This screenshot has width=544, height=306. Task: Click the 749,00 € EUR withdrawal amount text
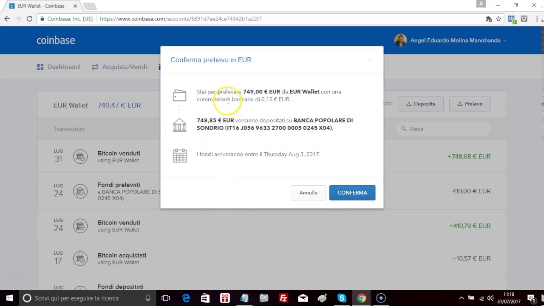(x=261, y=92)
